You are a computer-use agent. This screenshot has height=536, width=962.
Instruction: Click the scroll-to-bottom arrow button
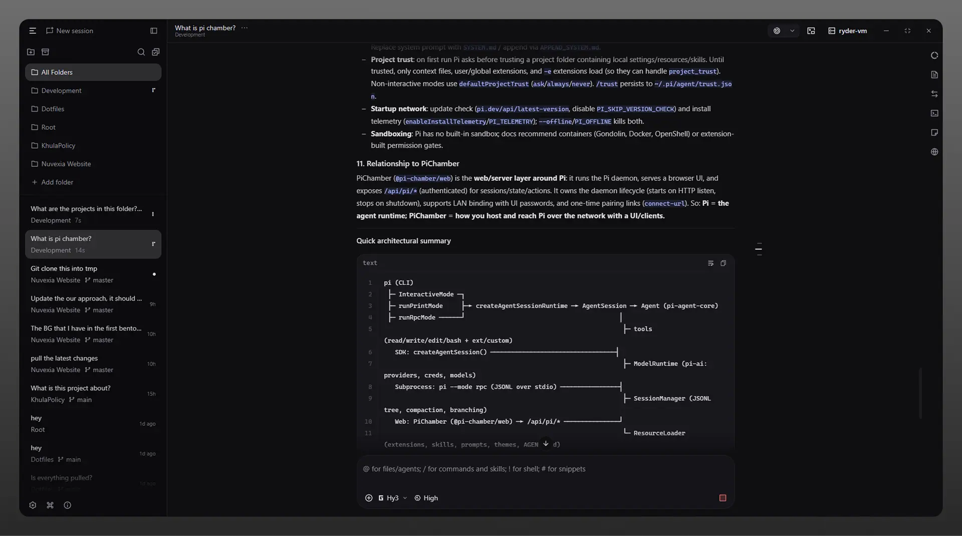[x=546, y=443]
